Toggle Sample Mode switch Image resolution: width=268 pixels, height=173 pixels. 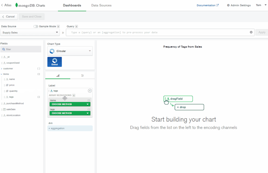coord(36,26)
